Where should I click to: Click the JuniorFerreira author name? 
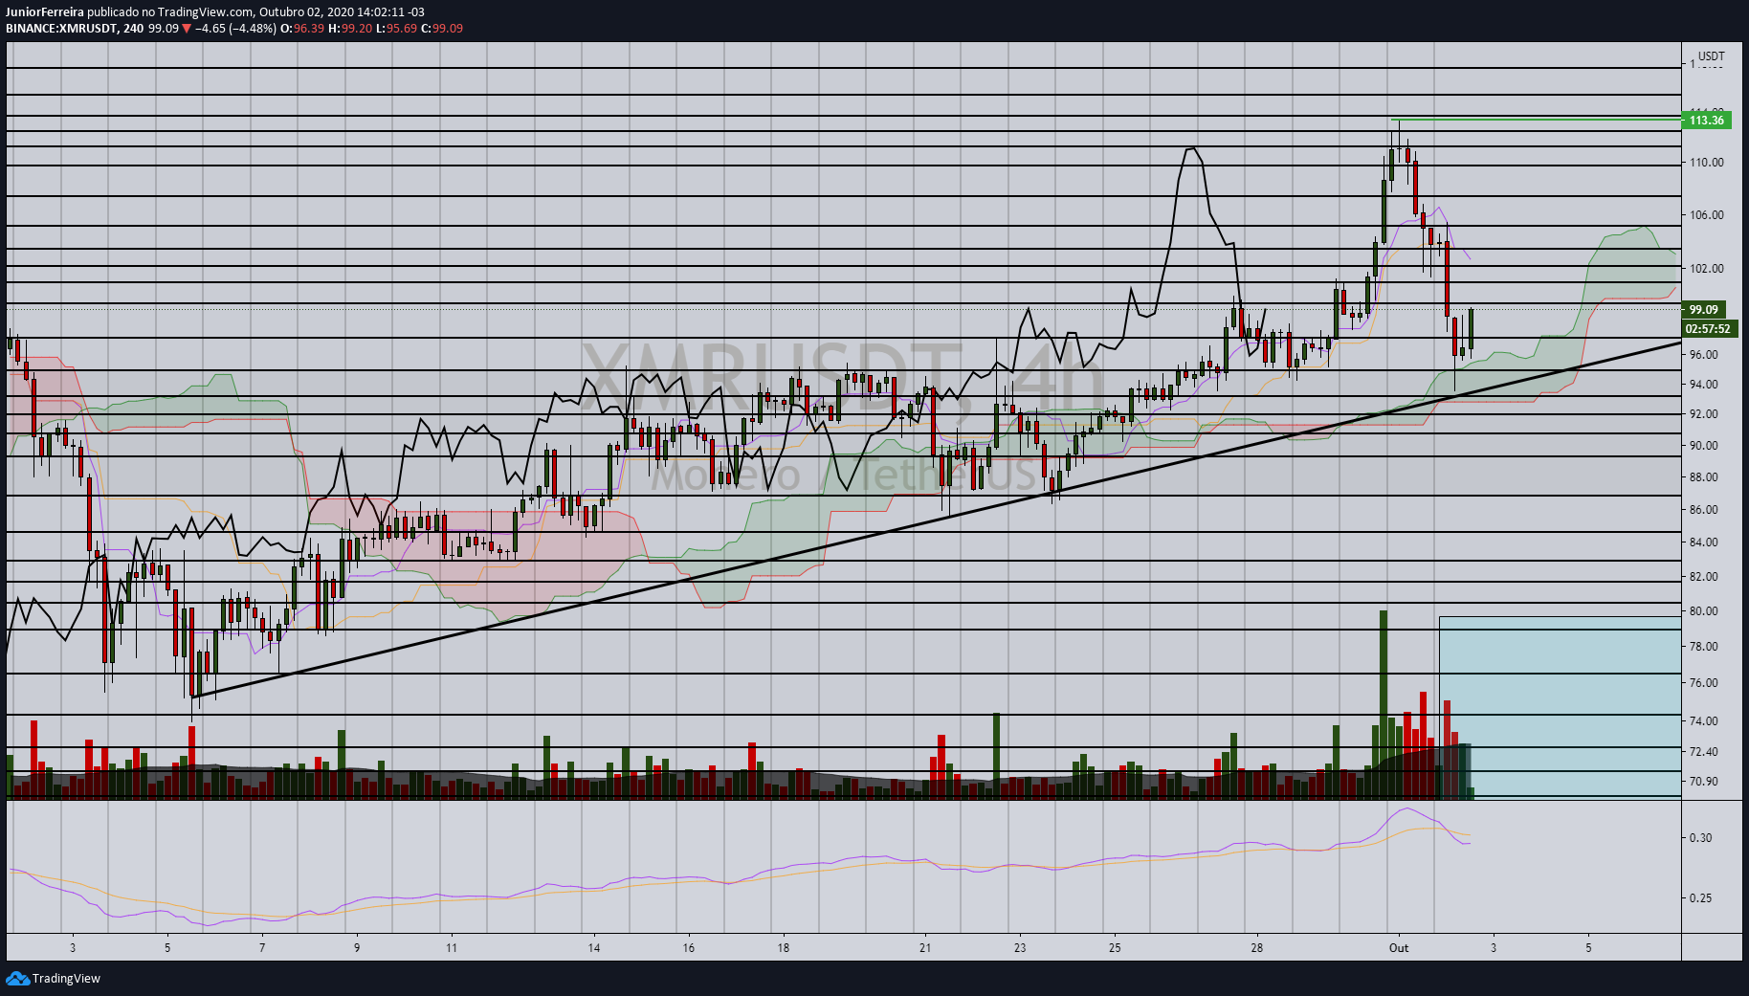coord(45,11)
